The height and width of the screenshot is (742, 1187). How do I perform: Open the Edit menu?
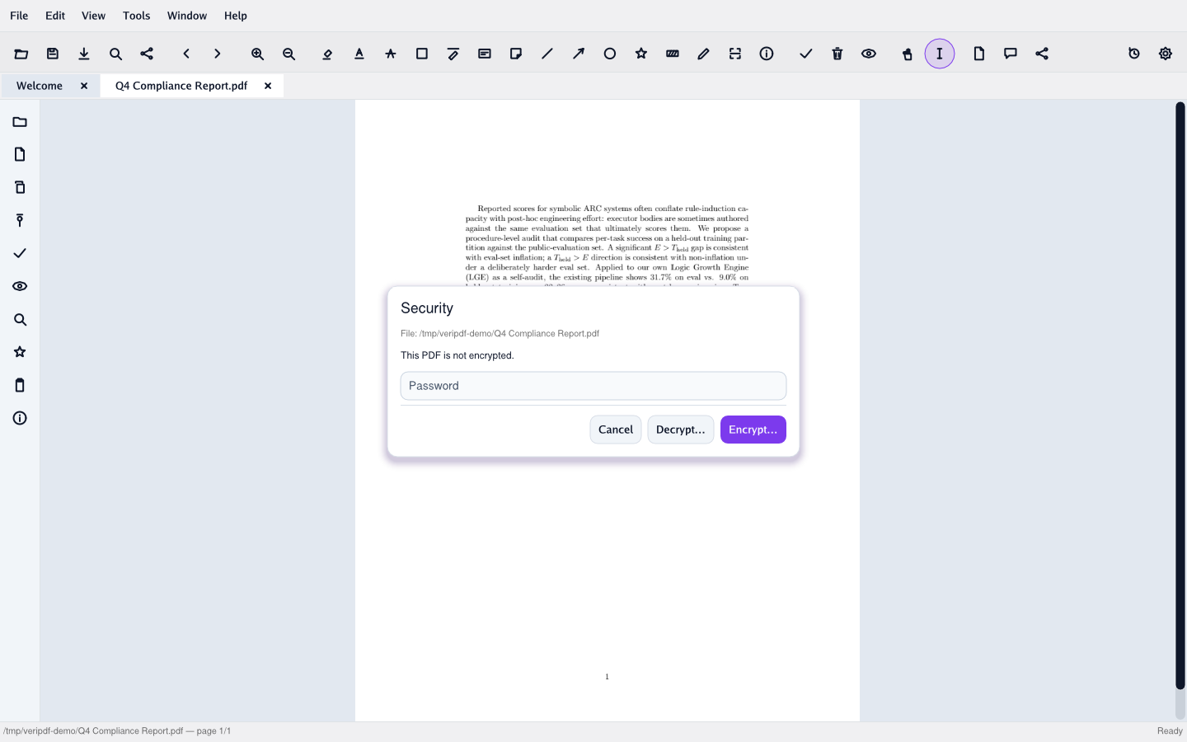coord(55,16)
